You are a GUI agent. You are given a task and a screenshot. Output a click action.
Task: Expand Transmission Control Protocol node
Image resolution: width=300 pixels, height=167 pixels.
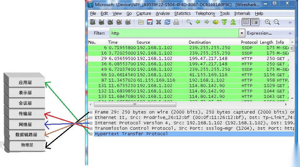(91, 128)
